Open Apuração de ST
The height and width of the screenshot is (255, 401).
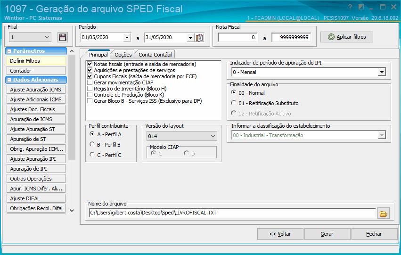click(36, 139)
